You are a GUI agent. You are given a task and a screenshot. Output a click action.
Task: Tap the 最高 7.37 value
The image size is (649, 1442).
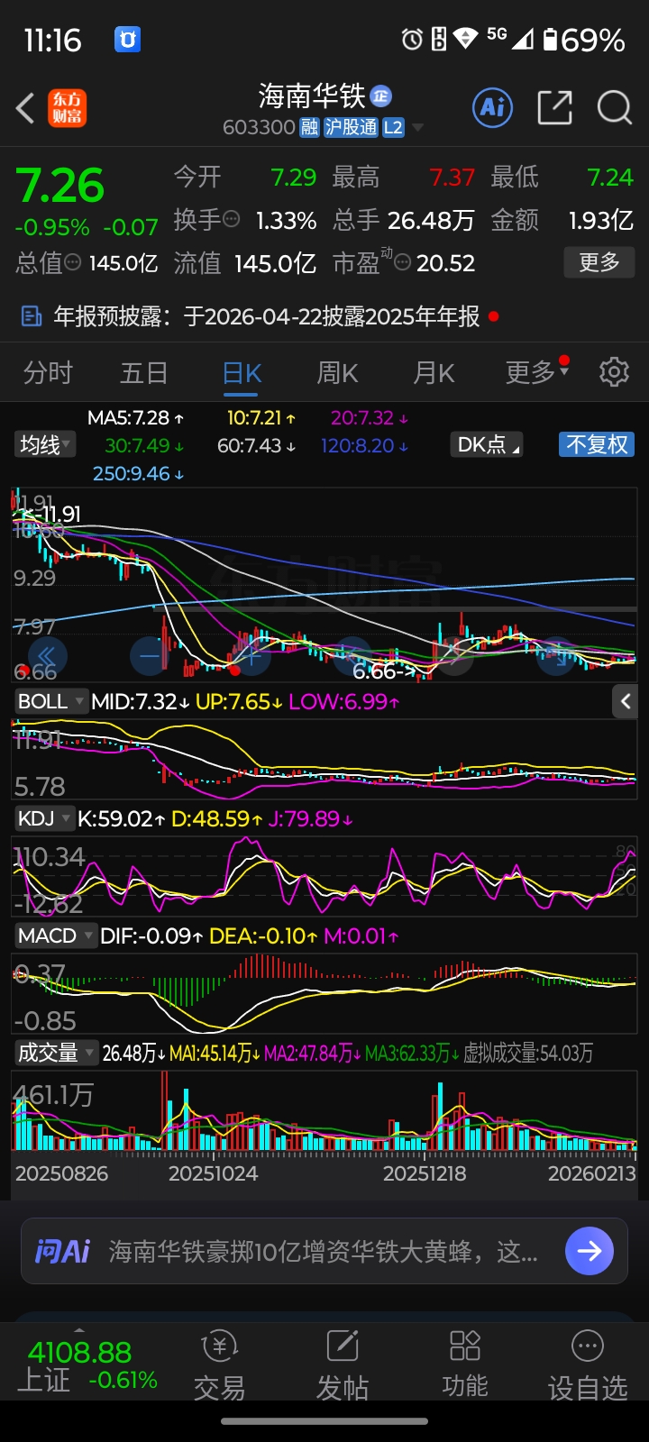pos(452,177)
